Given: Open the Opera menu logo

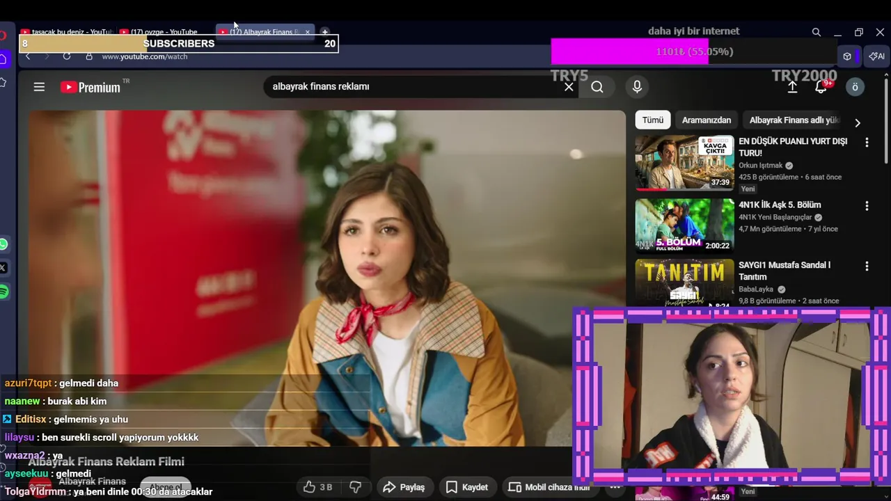Looking at the screenshot, I should pyautogui.click(x=3, y=35).
